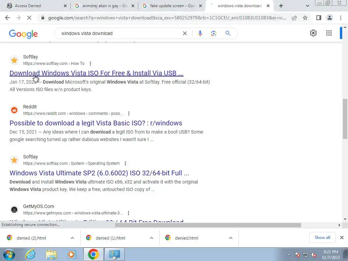Open a new tab with plus button
The width and height of the screenshot is (348, 261).
pos(281,6)
